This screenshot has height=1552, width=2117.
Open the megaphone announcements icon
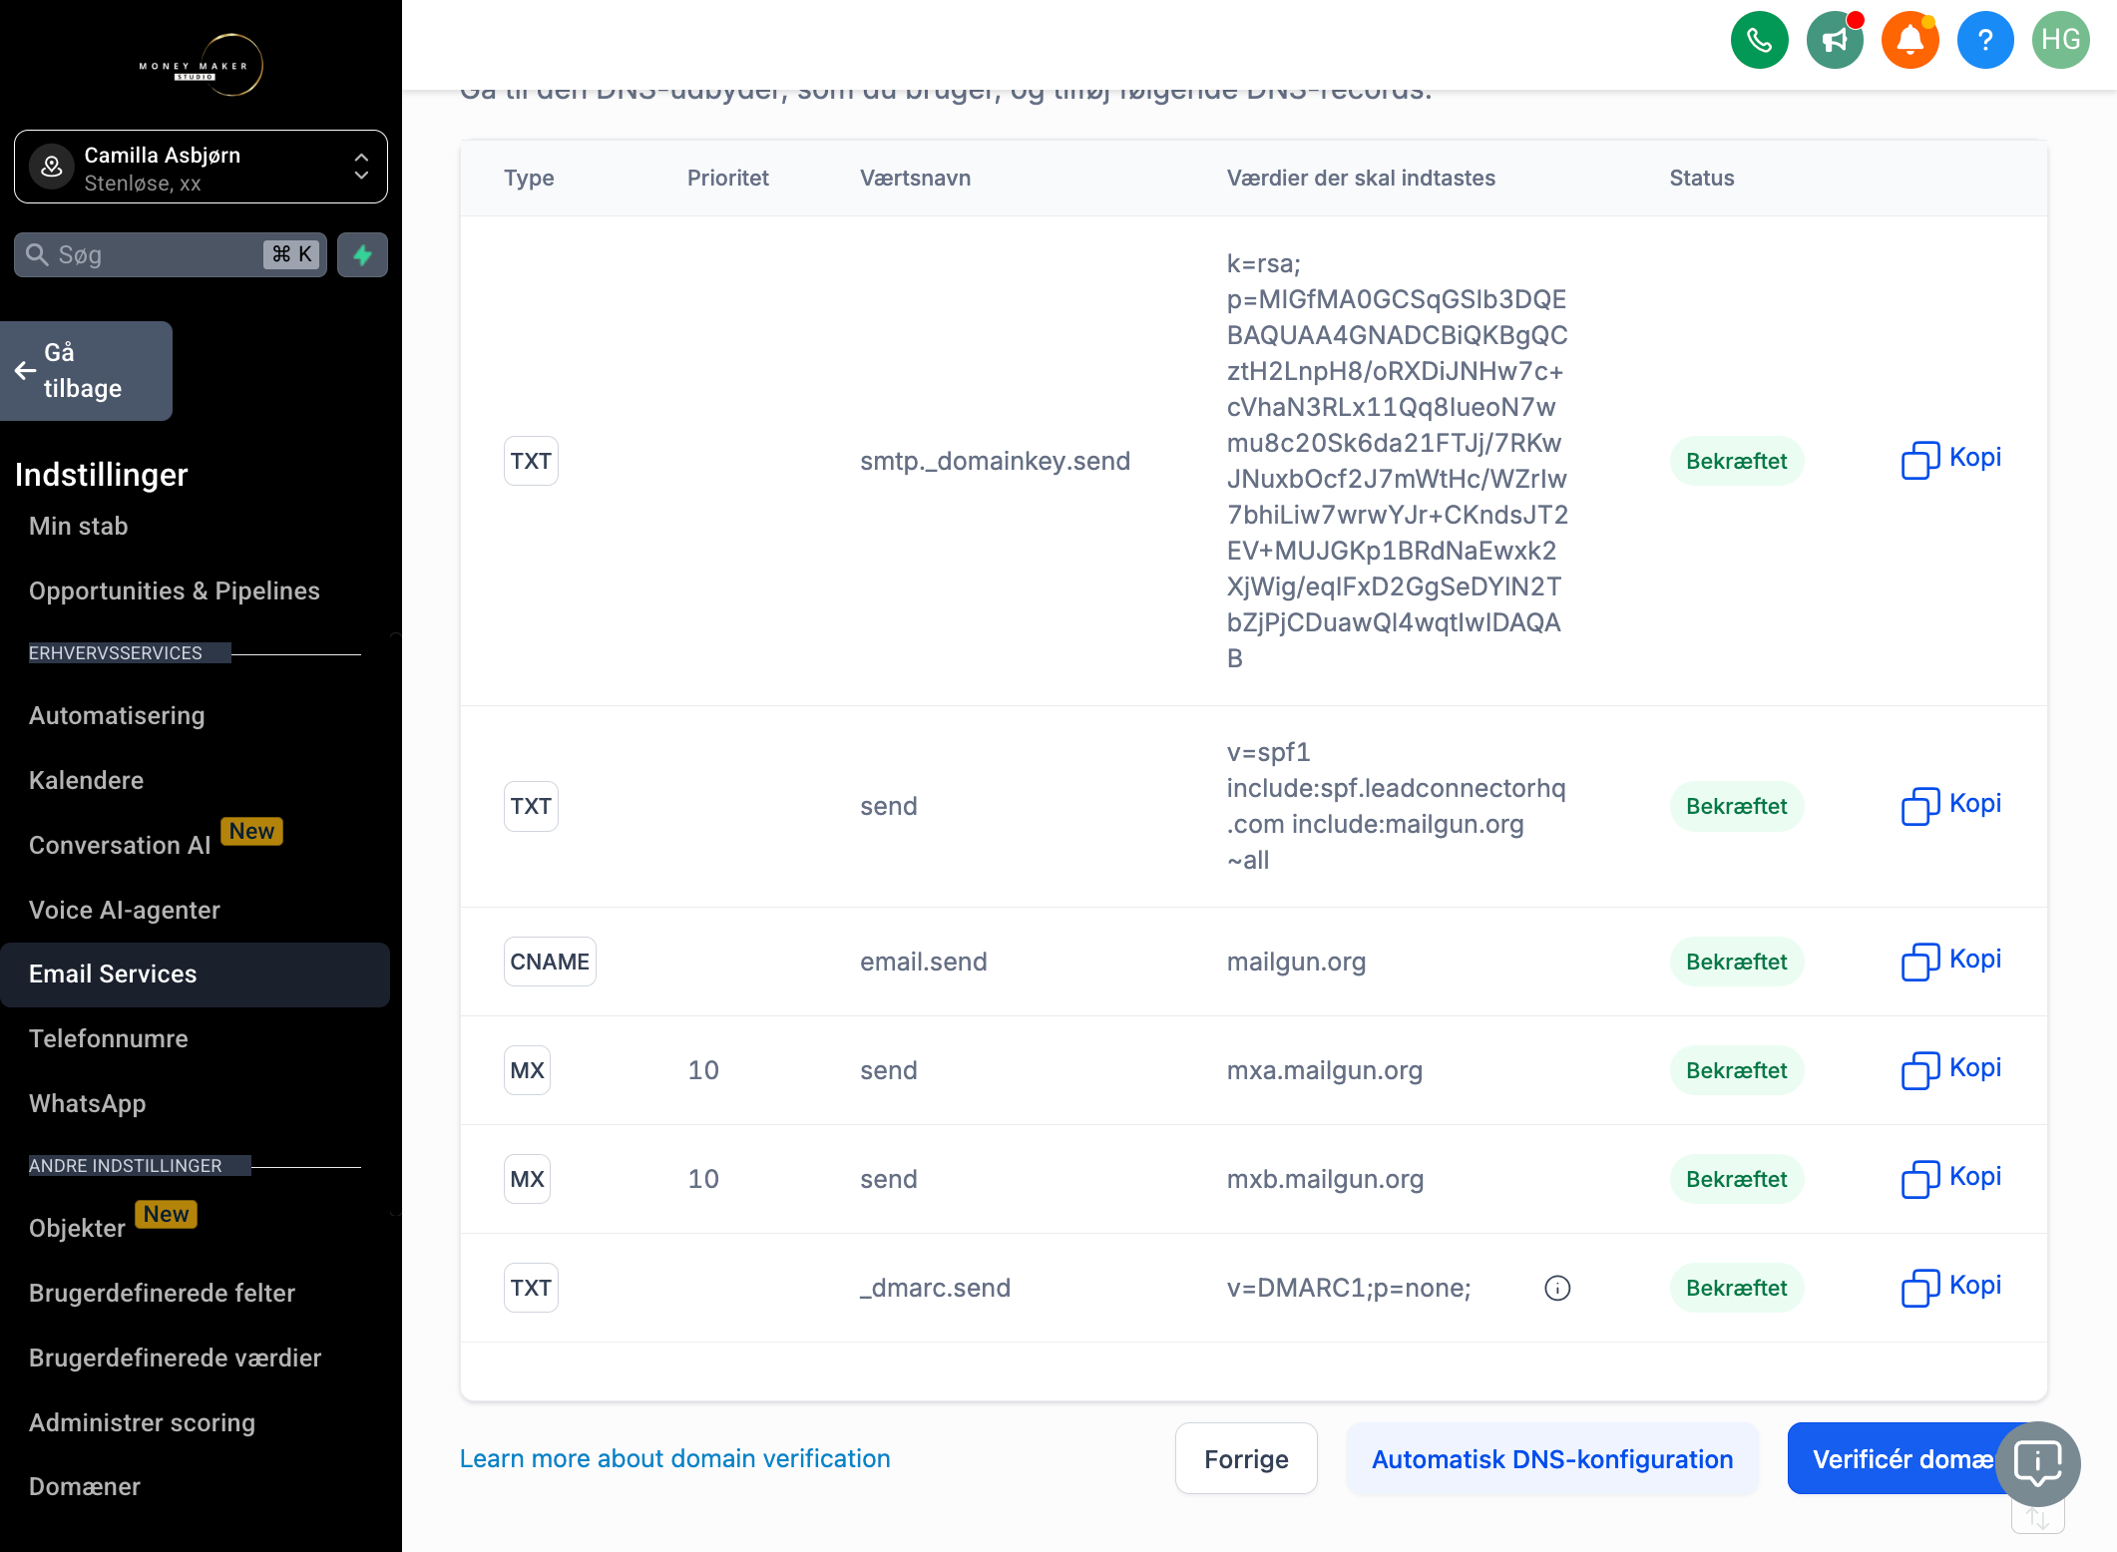tap(1835, 40)
